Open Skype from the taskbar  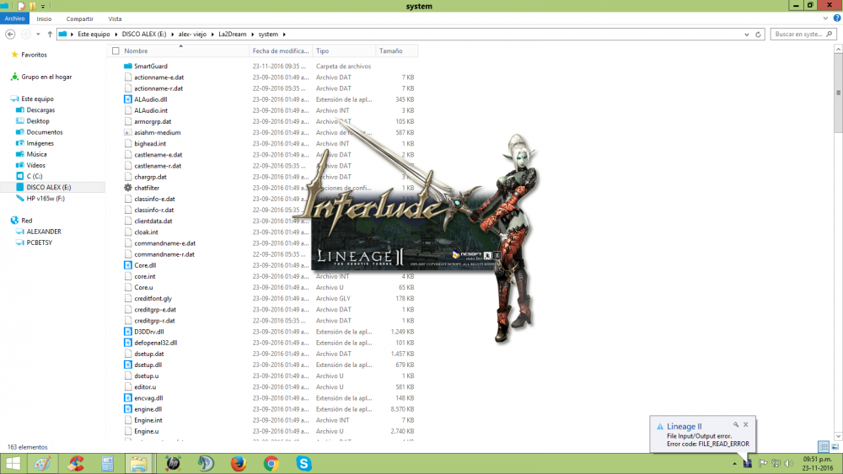click(x=303, y=463)
